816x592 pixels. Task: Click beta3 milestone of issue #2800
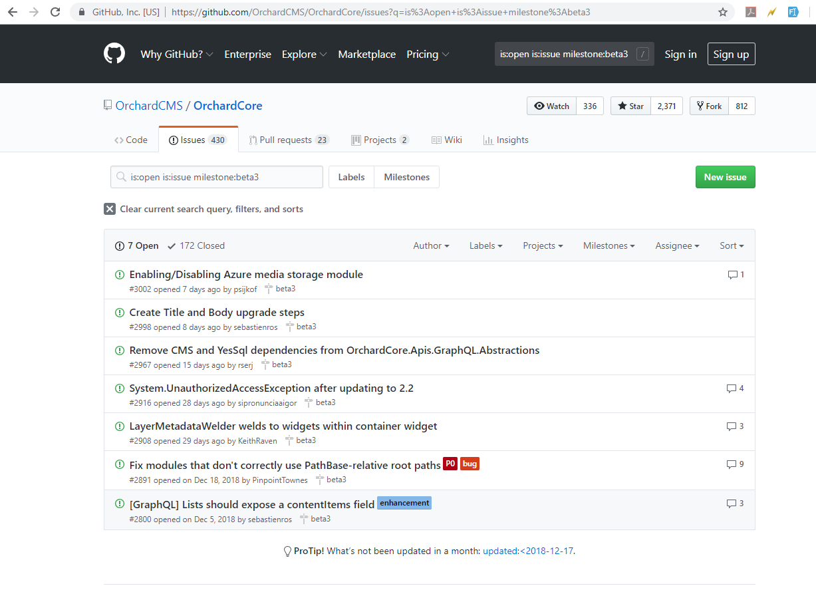click(315, 519)
